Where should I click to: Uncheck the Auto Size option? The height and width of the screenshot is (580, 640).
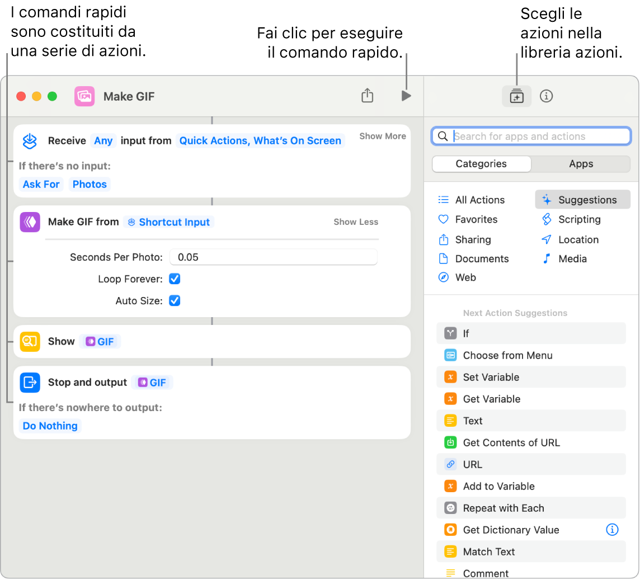(175, 300)
